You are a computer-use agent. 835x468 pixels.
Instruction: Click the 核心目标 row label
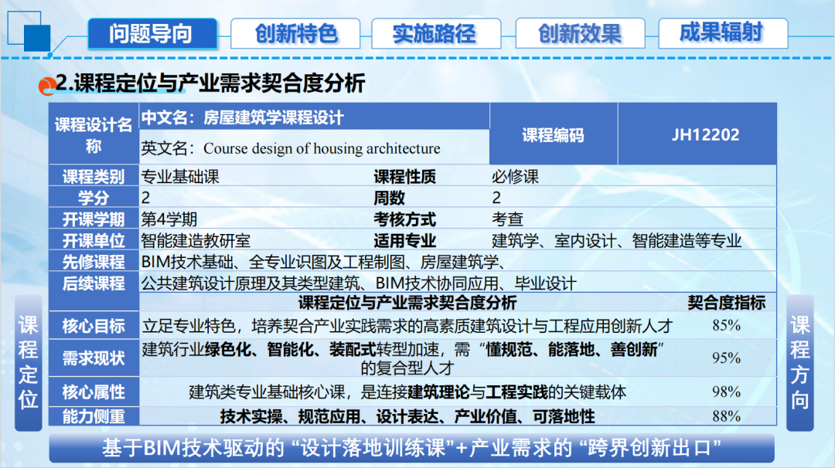coord(94,325)
